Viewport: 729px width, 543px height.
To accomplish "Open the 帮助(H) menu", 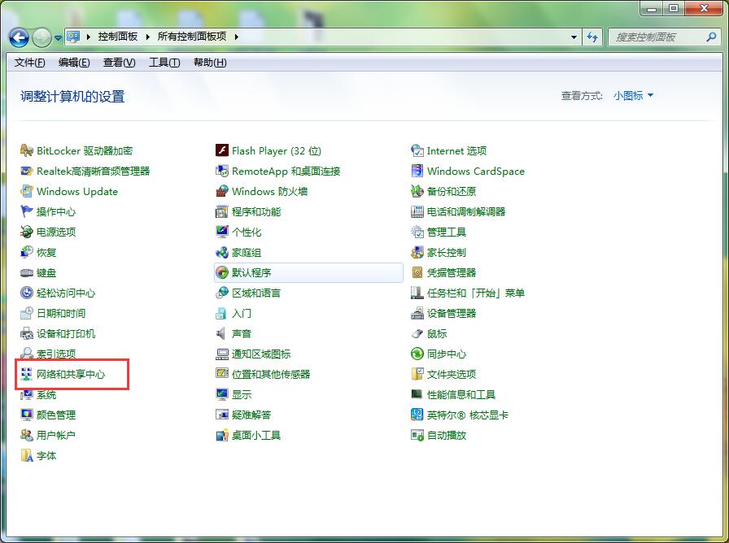I will pos(210,63).
